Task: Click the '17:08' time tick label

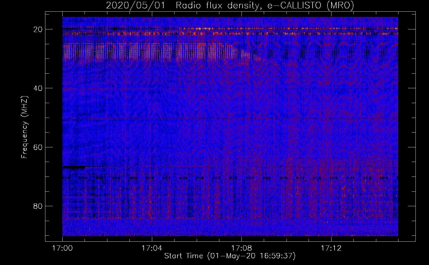Action: pyautogui.click(x=241, y=248)
